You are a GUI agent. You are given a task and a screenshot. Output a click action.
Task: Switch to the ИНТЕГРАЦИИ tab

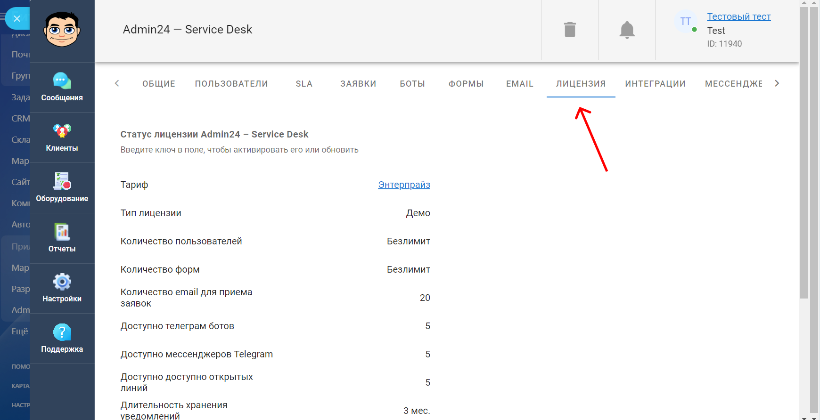[x=655, y=84]
